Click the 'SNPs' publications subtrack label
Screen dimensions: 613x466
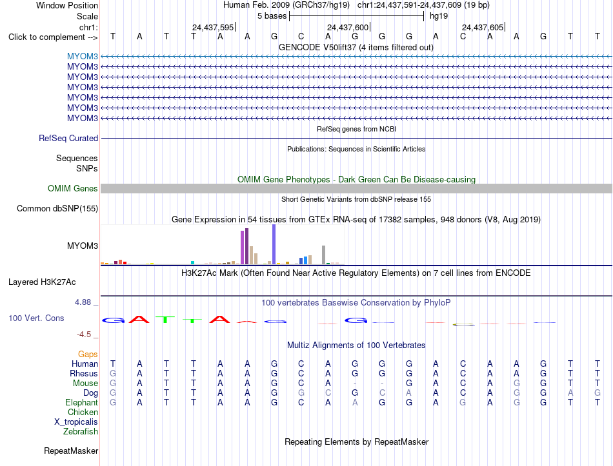point(87,168)
